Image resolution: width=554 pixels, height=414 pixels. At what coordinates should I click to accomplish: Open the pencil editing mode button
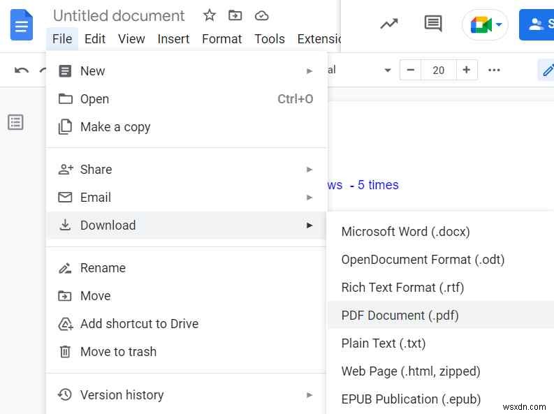[x=547, y=71]
